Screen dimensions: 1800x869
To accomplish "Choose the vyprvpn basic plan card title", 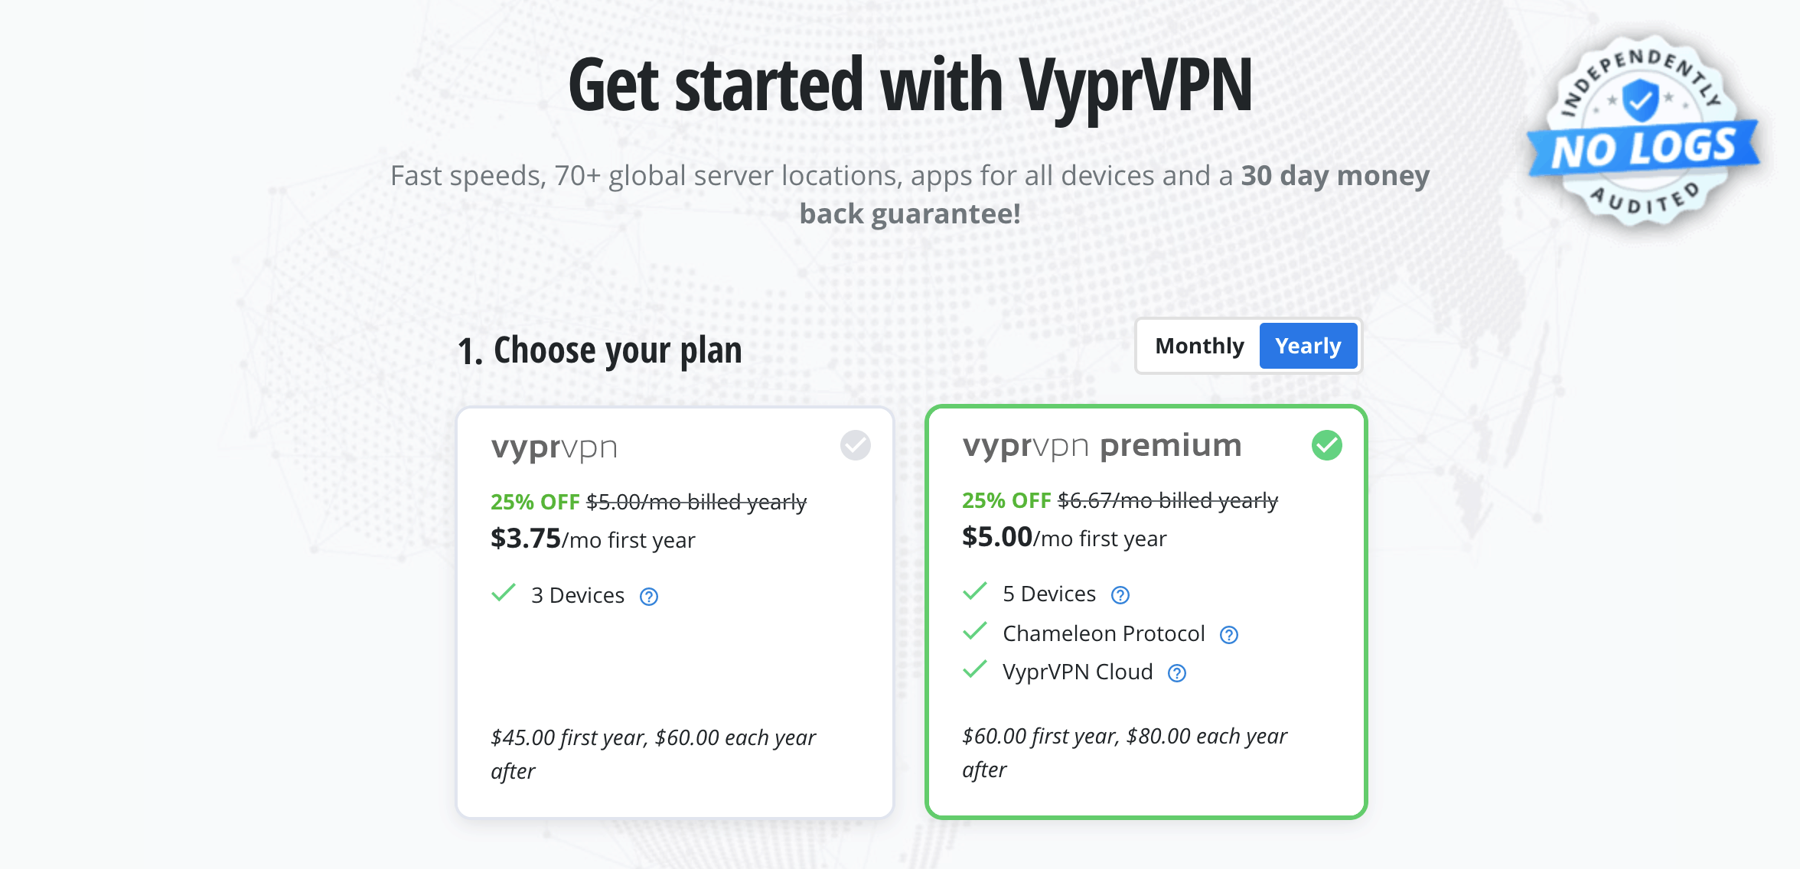I will 554,448.
